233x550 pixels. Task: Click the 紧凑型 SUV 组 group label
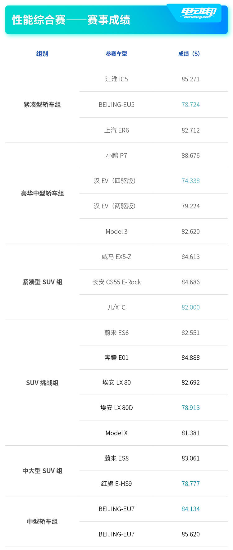click(42, 282)
